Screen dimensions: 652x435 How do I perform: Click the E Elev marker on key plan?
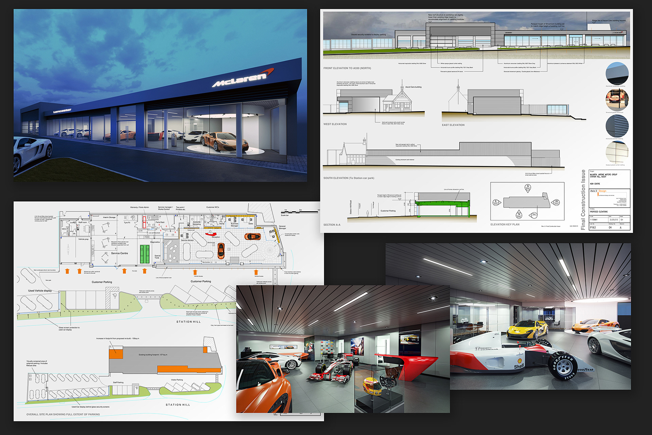point(496,203)
